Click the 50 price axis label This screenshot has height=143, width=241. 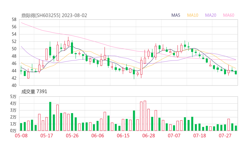click(x=14, y=49)
